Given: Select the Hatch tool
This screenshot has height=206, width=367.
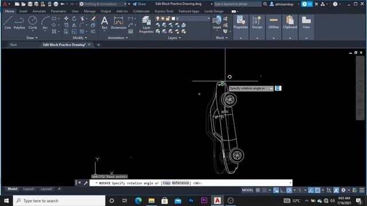Looking at the screenshot, I should [x=54, y=31].
